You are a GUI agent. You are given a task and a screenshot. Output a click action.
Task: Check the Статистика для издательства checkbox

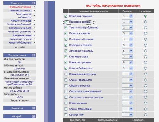point(66,97)
